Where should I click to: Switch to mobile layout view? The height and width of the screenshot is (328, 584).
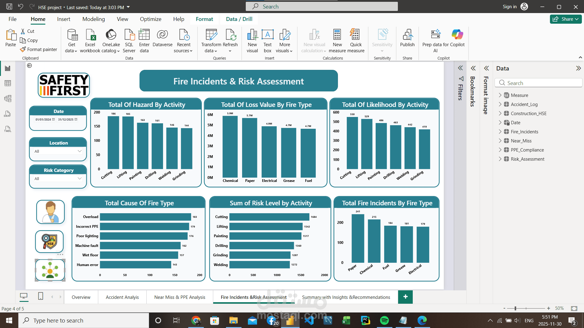(40, 296)
